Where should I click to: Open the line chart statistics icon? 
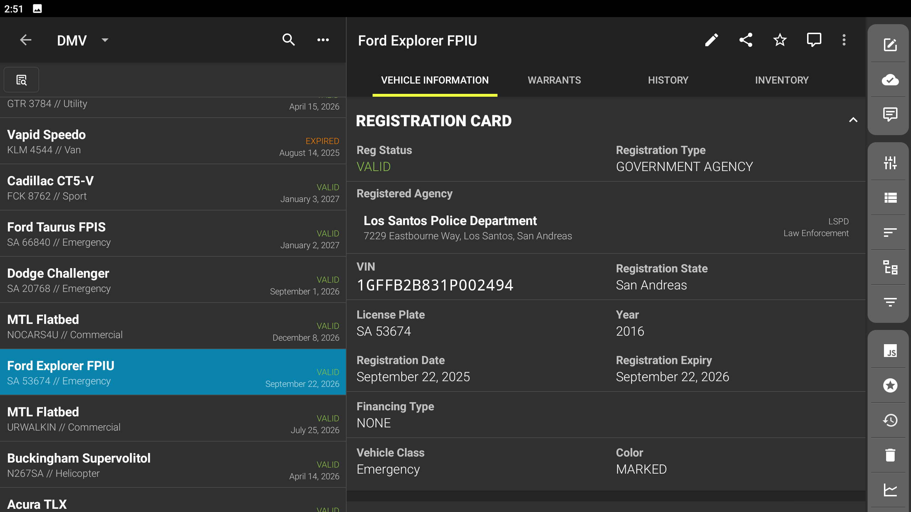tap(890, 490)
